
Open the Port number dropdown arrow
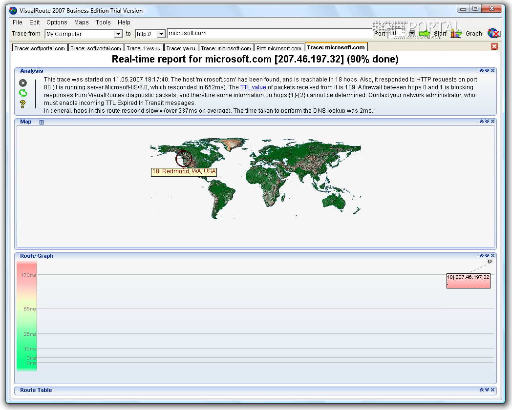point(412,33)
